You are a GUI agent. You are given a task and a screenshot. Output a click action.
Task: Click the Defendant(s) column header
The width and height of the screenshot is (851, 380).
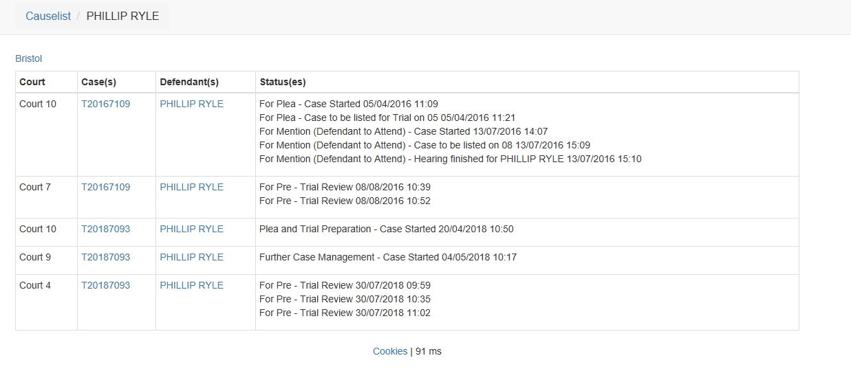pos(189,82)
